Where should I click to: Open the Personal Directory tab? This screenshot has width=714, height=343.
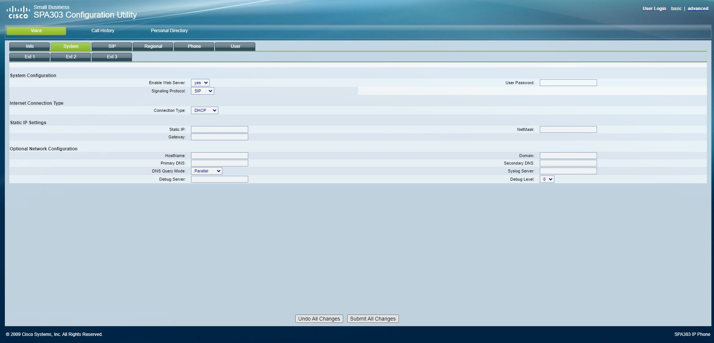tap(169, 31)
